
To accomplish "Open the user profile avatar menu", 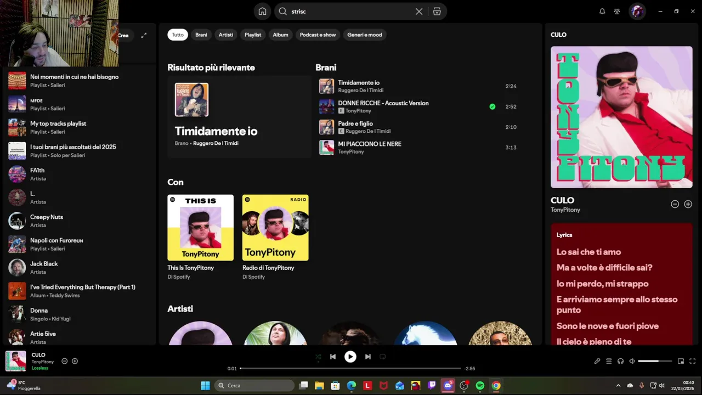I will click(x=637, y=11).
